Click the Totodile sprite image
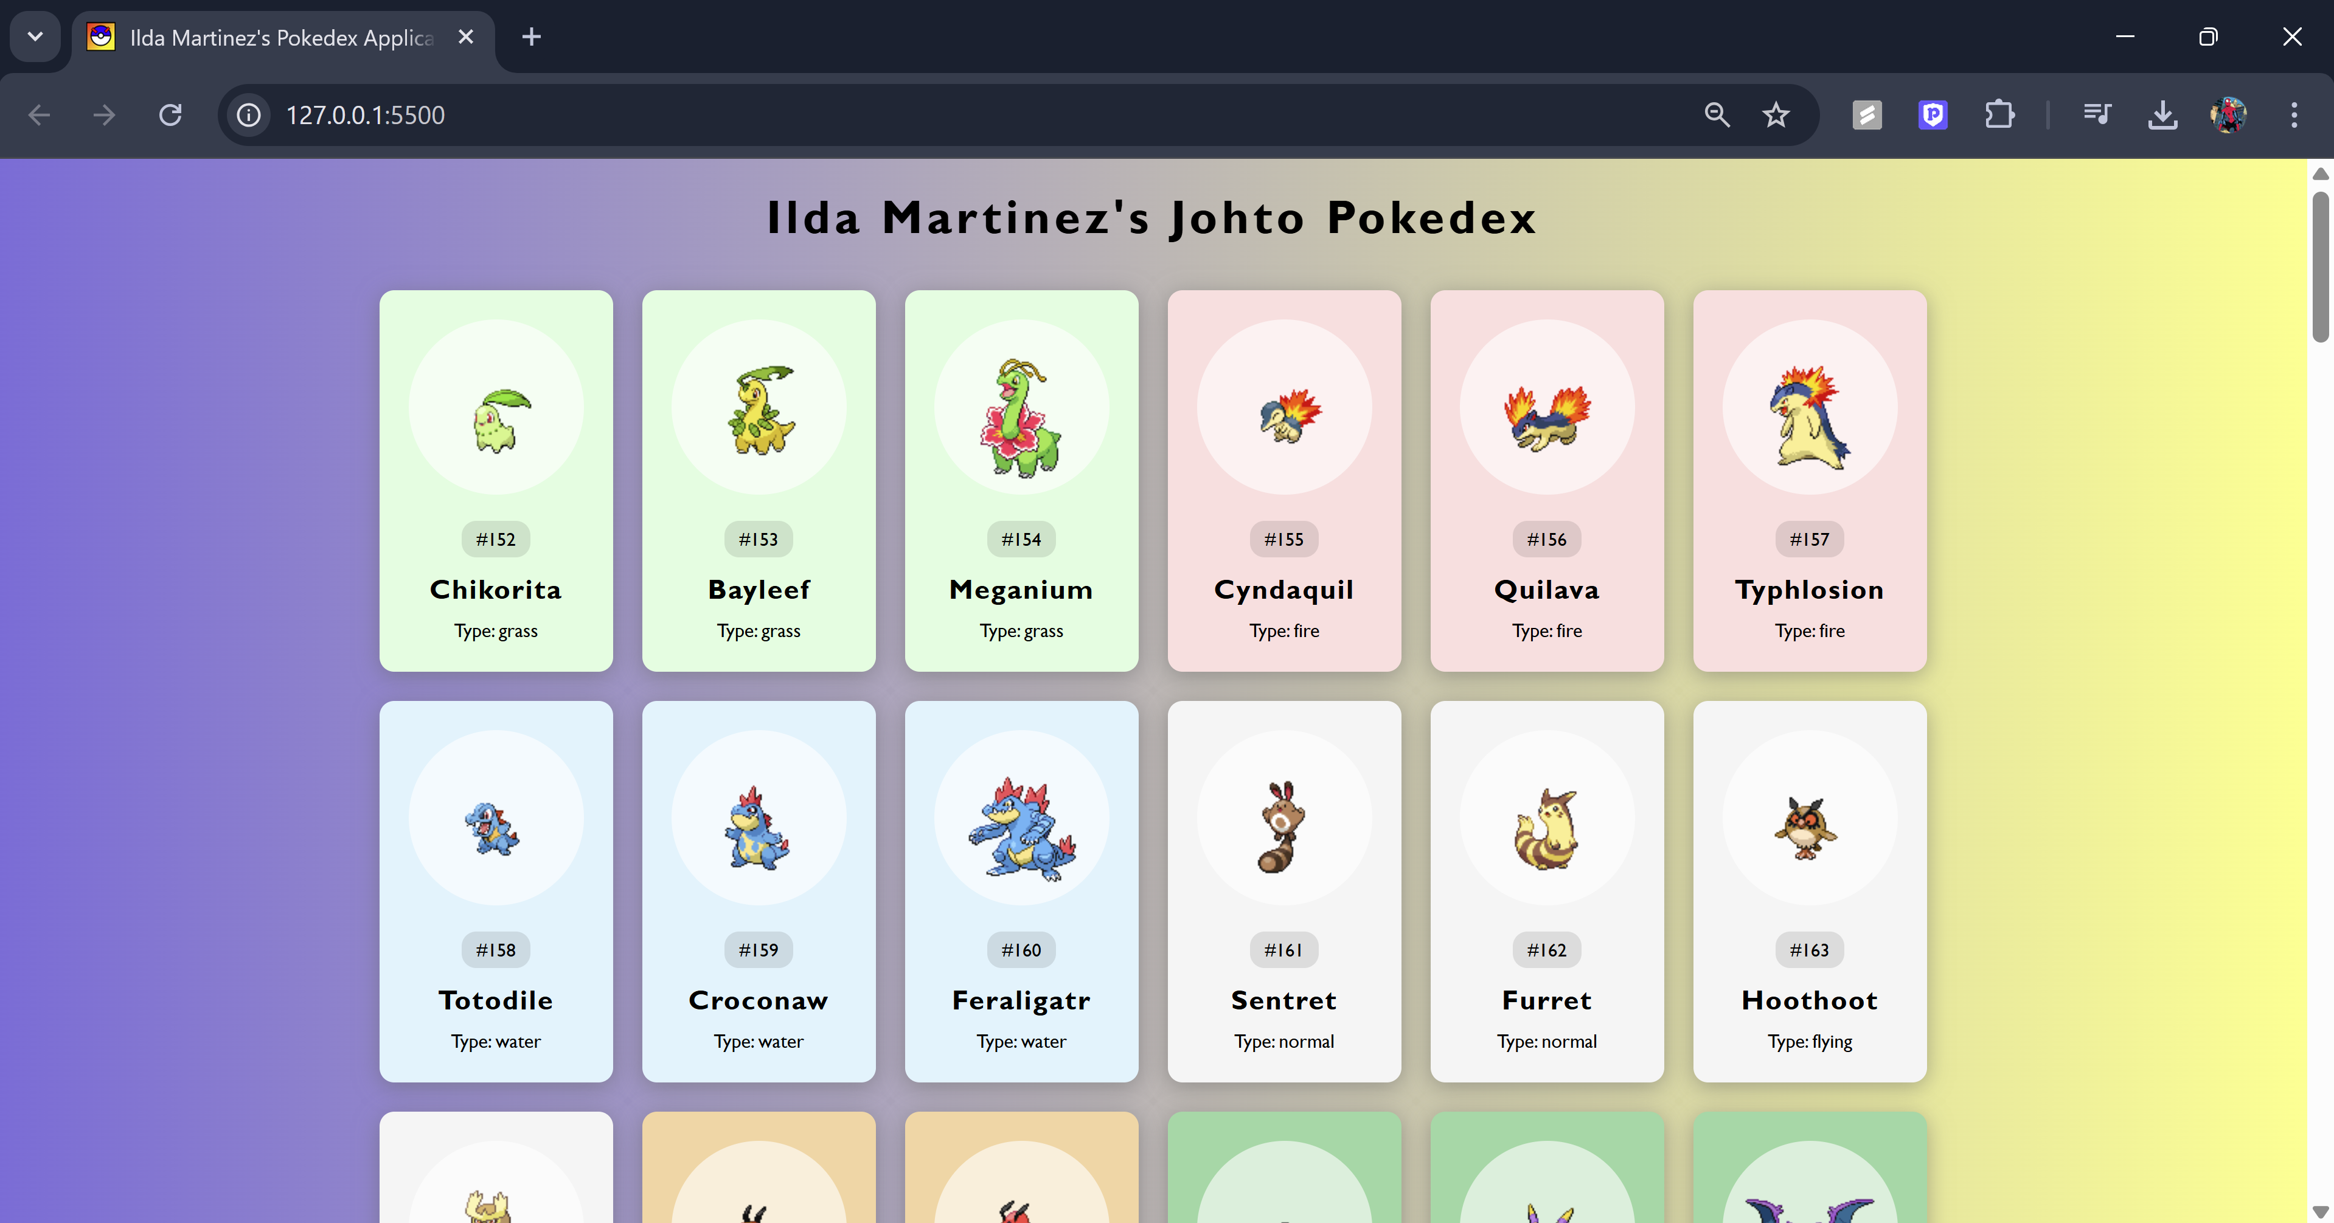Image resolution: width=2334 pixels, height=1223 pixels. (x=493, y=828)
